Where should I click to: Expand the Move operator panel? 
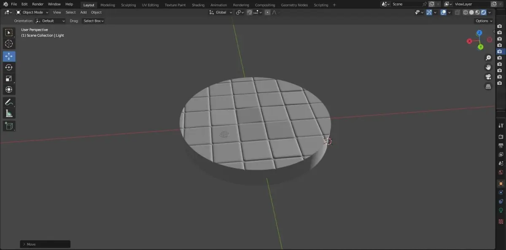[x=45, y=244]
